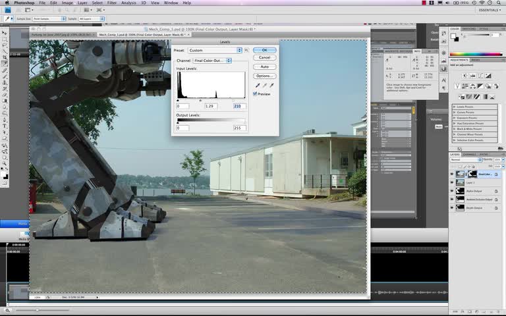506x316 pixels.
Task: Open the Sample Size dropdown
Action: 49,19
